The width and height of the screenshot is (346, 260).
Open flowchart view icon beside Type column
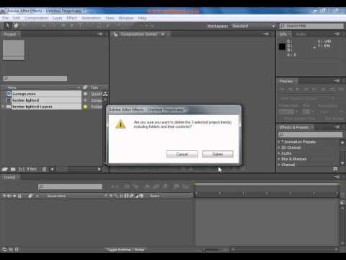tap(105, 94)
